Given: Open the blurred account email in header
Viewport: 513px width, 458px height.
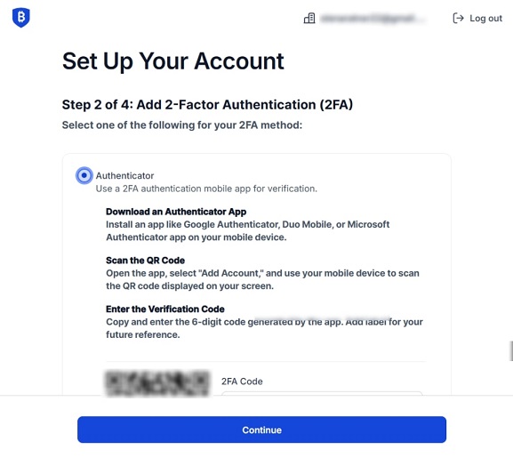Looking at the screenshot, I should (373, 19).
